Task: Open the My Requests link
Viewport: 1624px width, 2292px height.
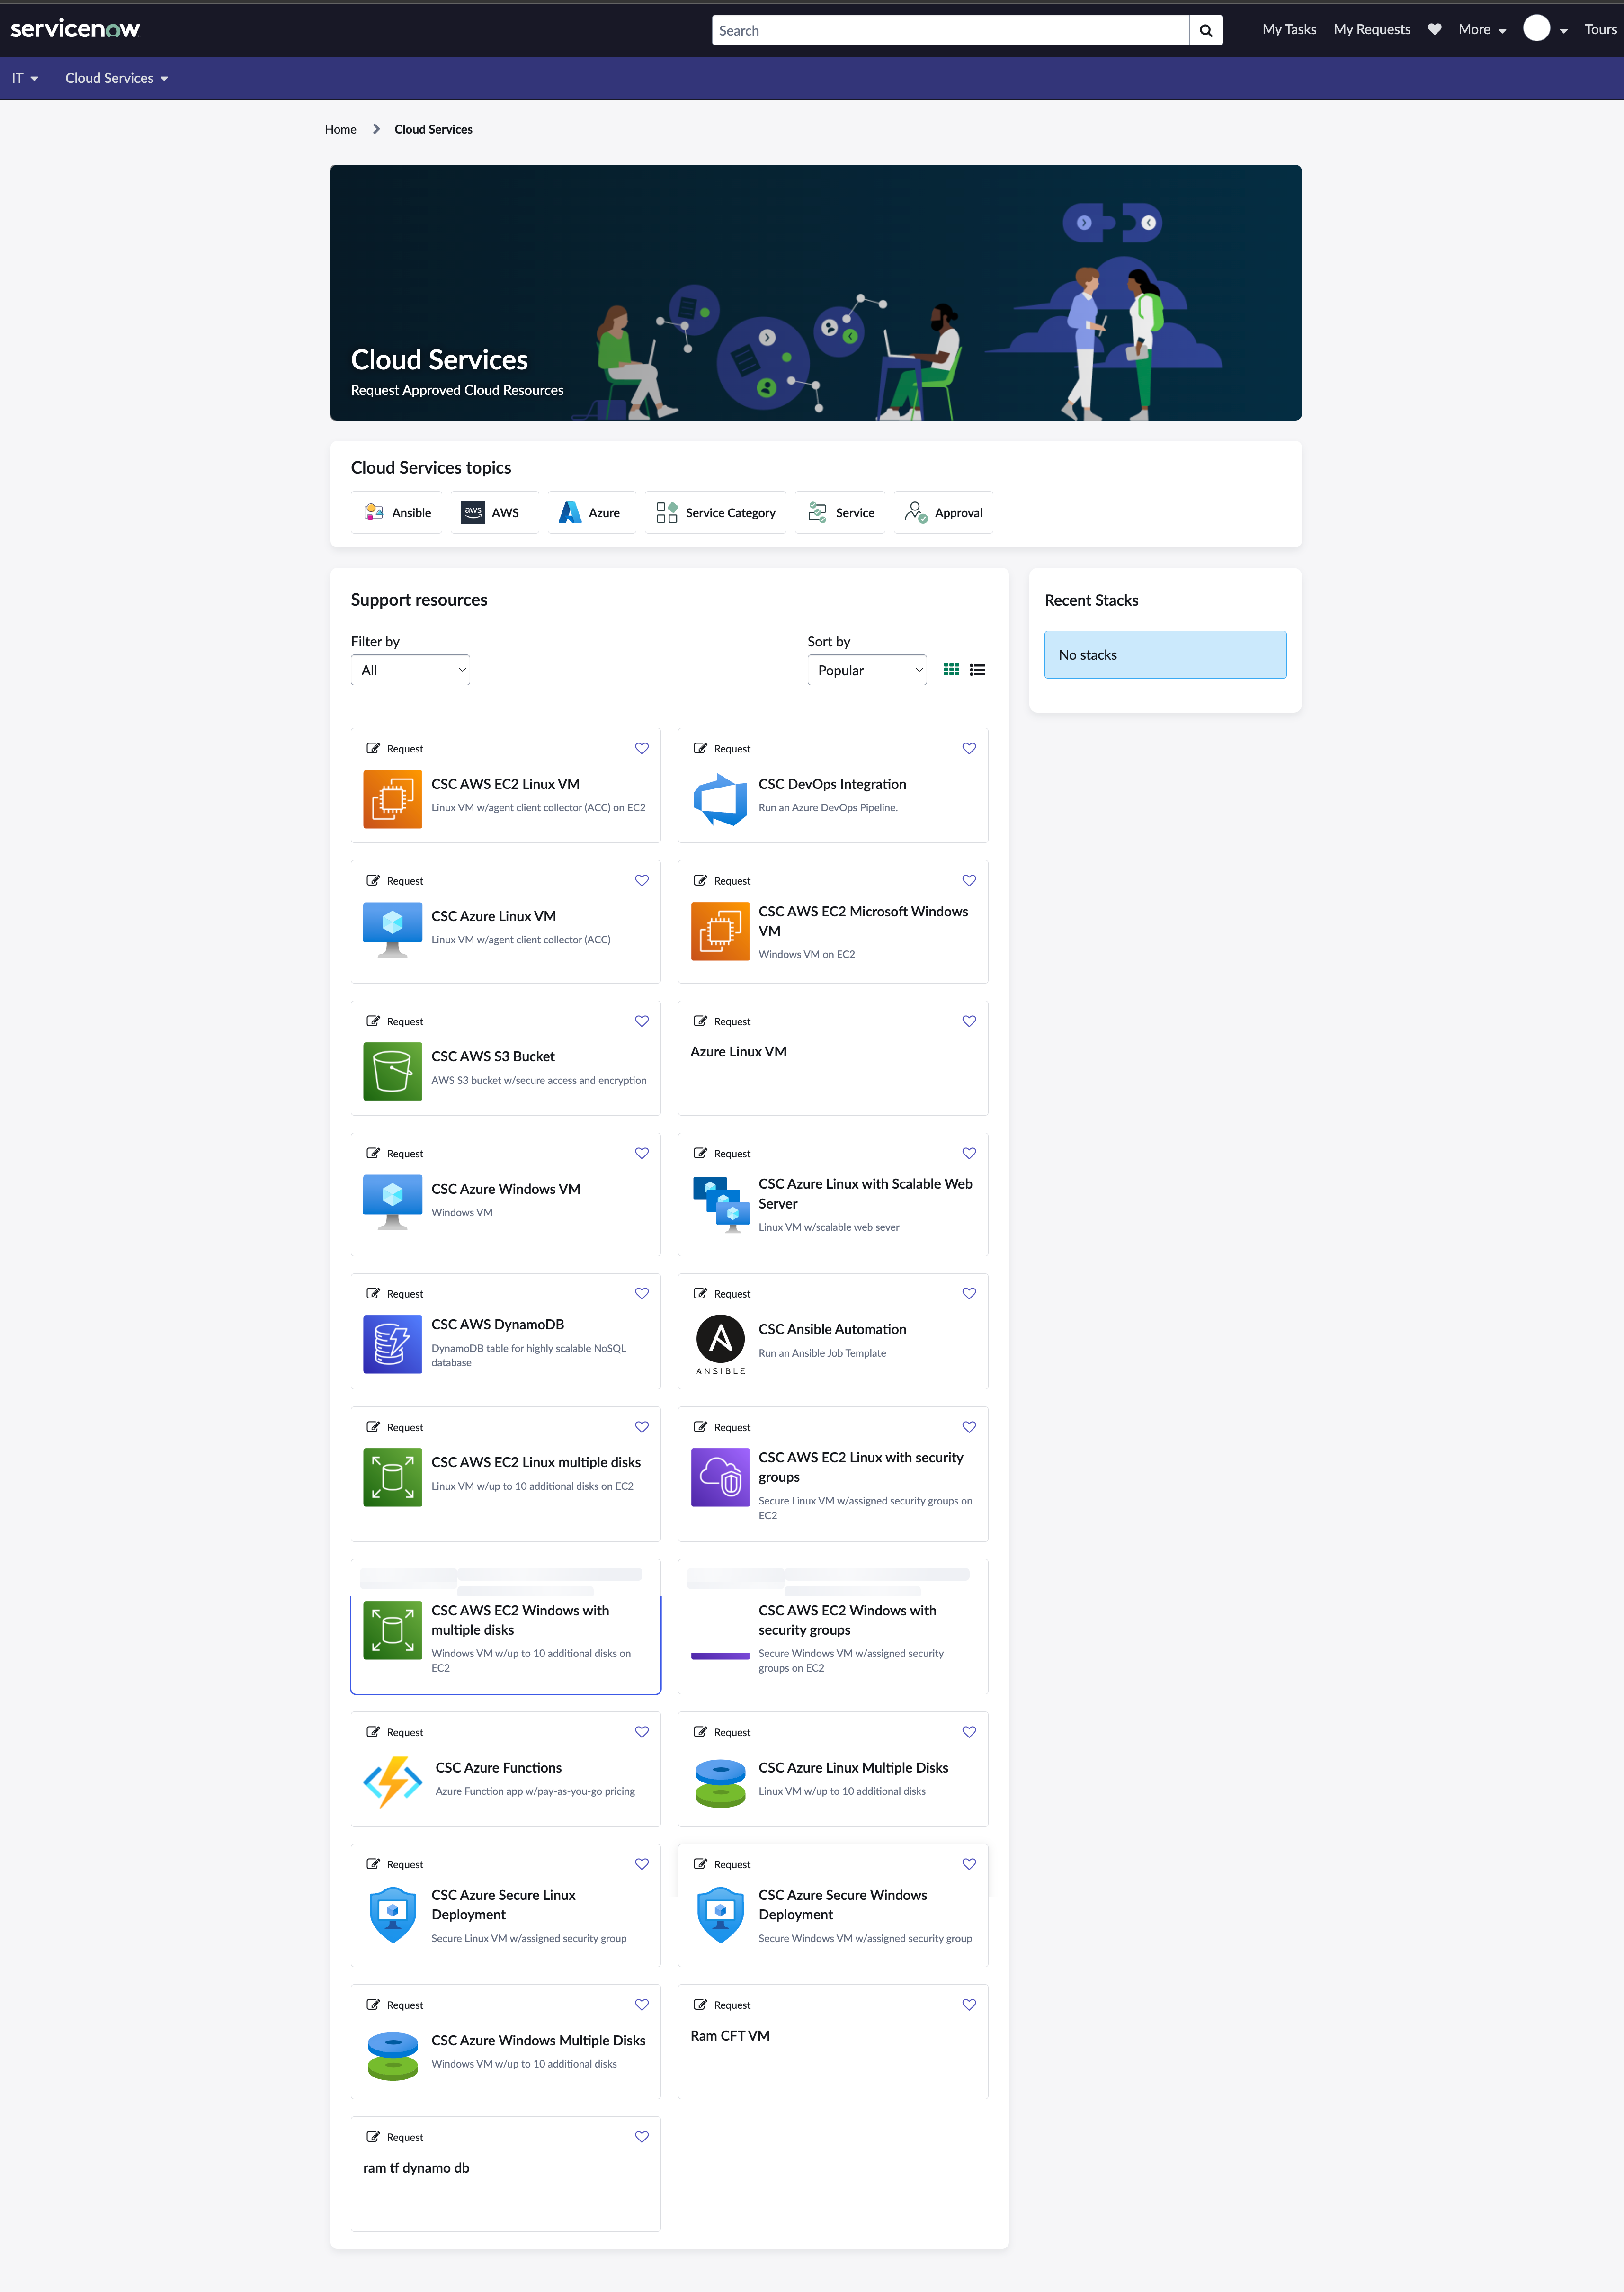Action: (1371, 30)
